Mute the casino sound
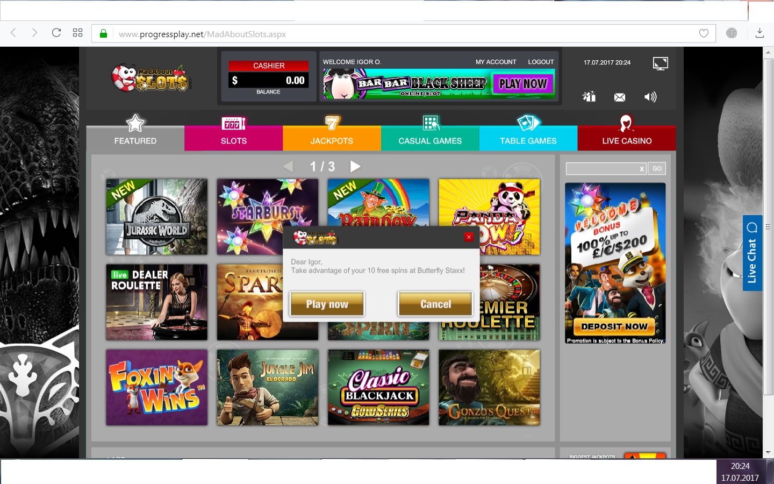 pos(650,97)
